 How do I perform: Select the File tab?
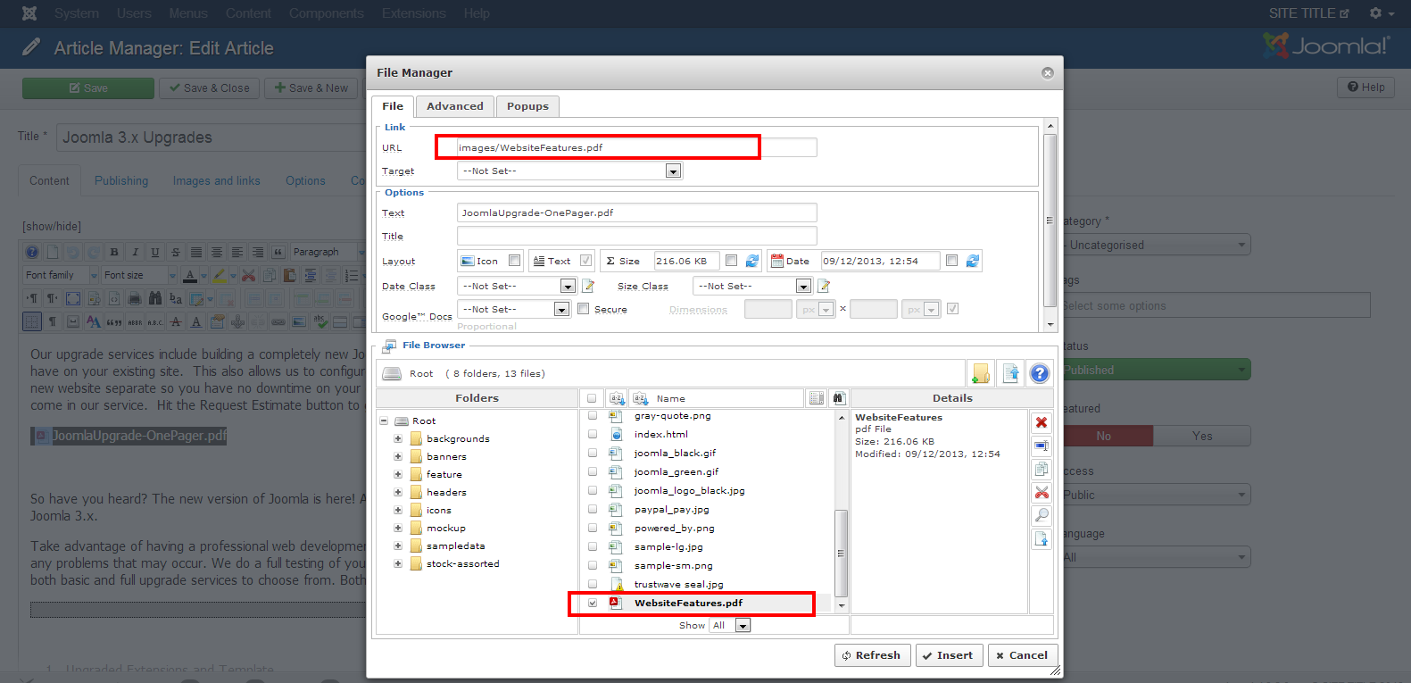click(393, 106)
